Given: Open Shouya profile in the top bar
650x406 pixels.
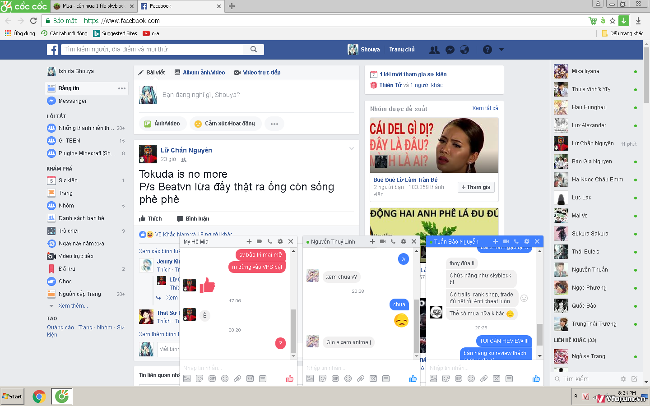Looking at the screenshot, I should click(x=364, y=50).
